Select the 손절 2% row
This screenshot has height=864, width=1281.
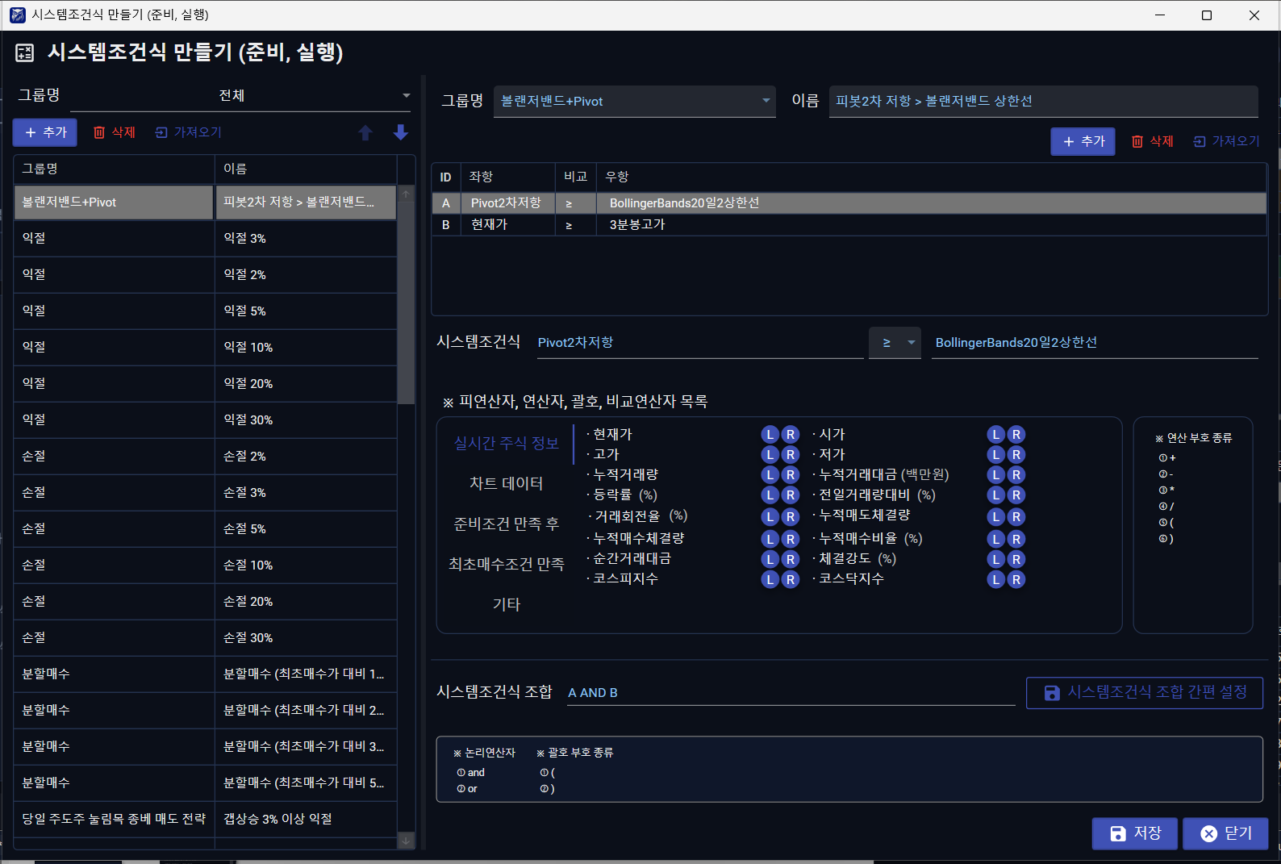[x=206, y=457]
